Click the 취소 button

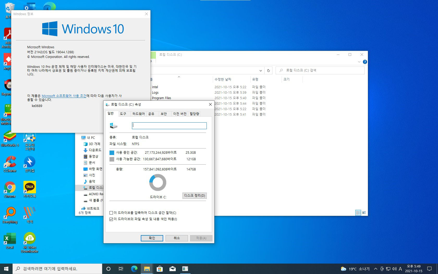point(177,238)
